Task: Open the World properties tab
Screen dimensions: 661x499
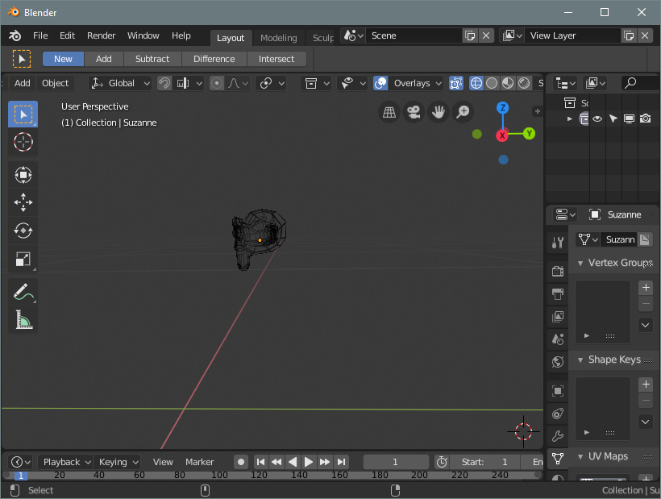Action: point(558,362)
